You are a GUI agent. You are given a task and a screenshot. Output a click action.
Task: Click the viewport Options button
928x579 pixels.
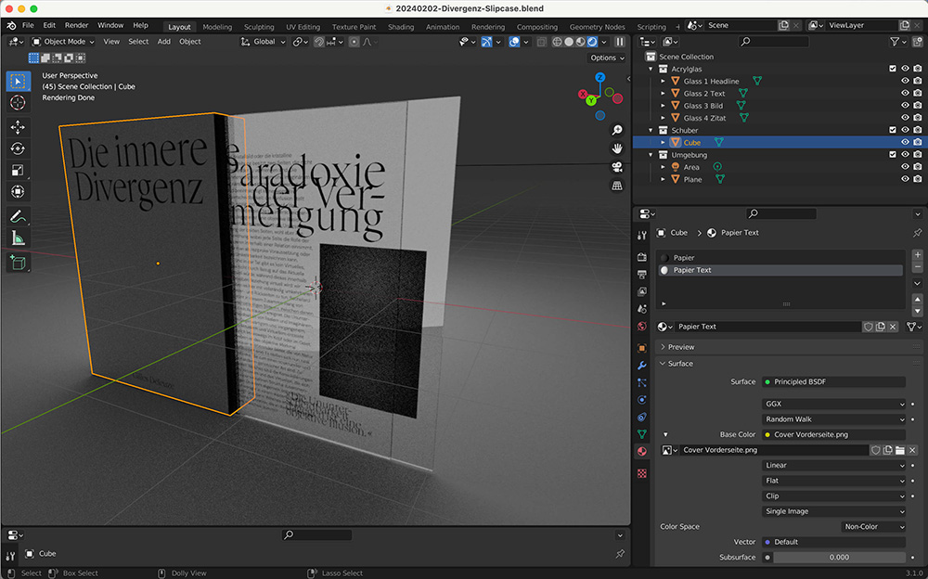pyautogui.click(x=607, y=58)
